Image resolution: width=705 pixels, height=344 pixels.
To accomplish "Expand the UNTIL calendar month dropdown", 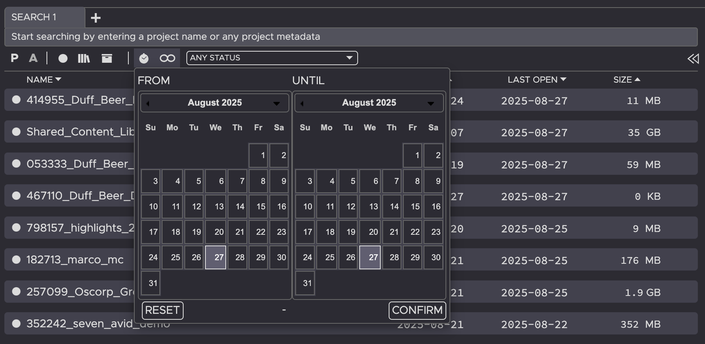I will [431, 103].
